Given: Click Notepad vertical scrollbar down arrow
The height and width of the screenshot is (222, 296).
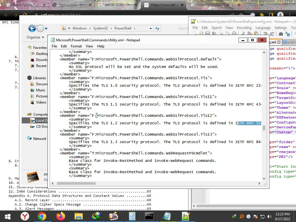Looking at the screenshot, I should tap(264, 178).
